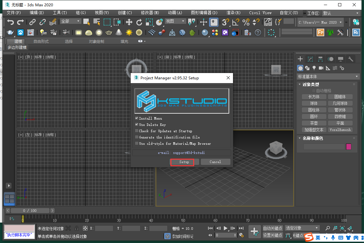Toggle the 自动栅格 checkbox

pos(314,90)
